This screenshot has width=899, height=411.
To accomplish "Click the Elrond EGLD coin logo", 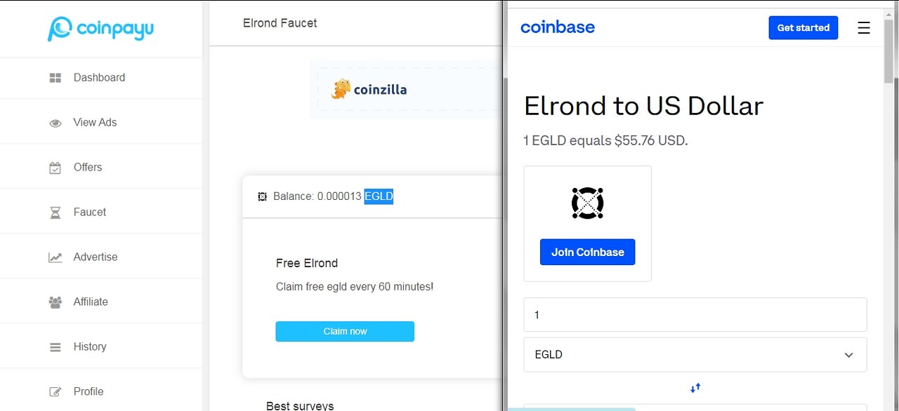I will (587, 203).
